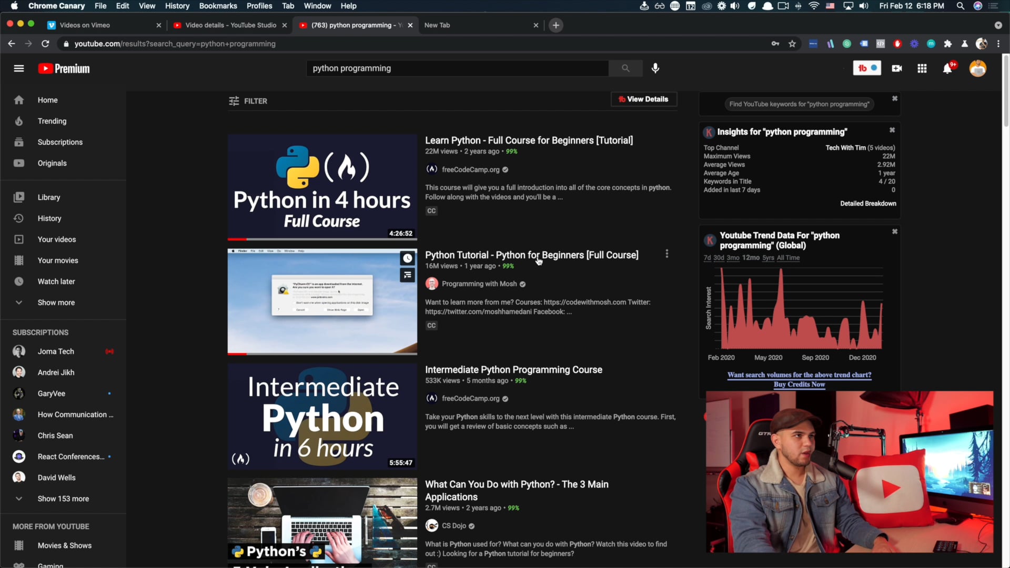The image size is (1010, 568).
Task: Open the Trending sidebar item
Action: point(52,121)
